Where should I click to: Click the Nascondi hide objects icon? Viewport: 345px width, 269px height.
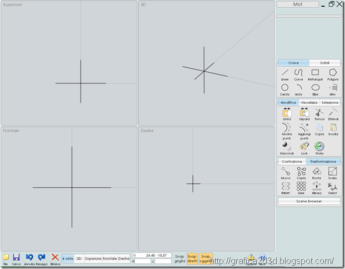coord(287,148)
